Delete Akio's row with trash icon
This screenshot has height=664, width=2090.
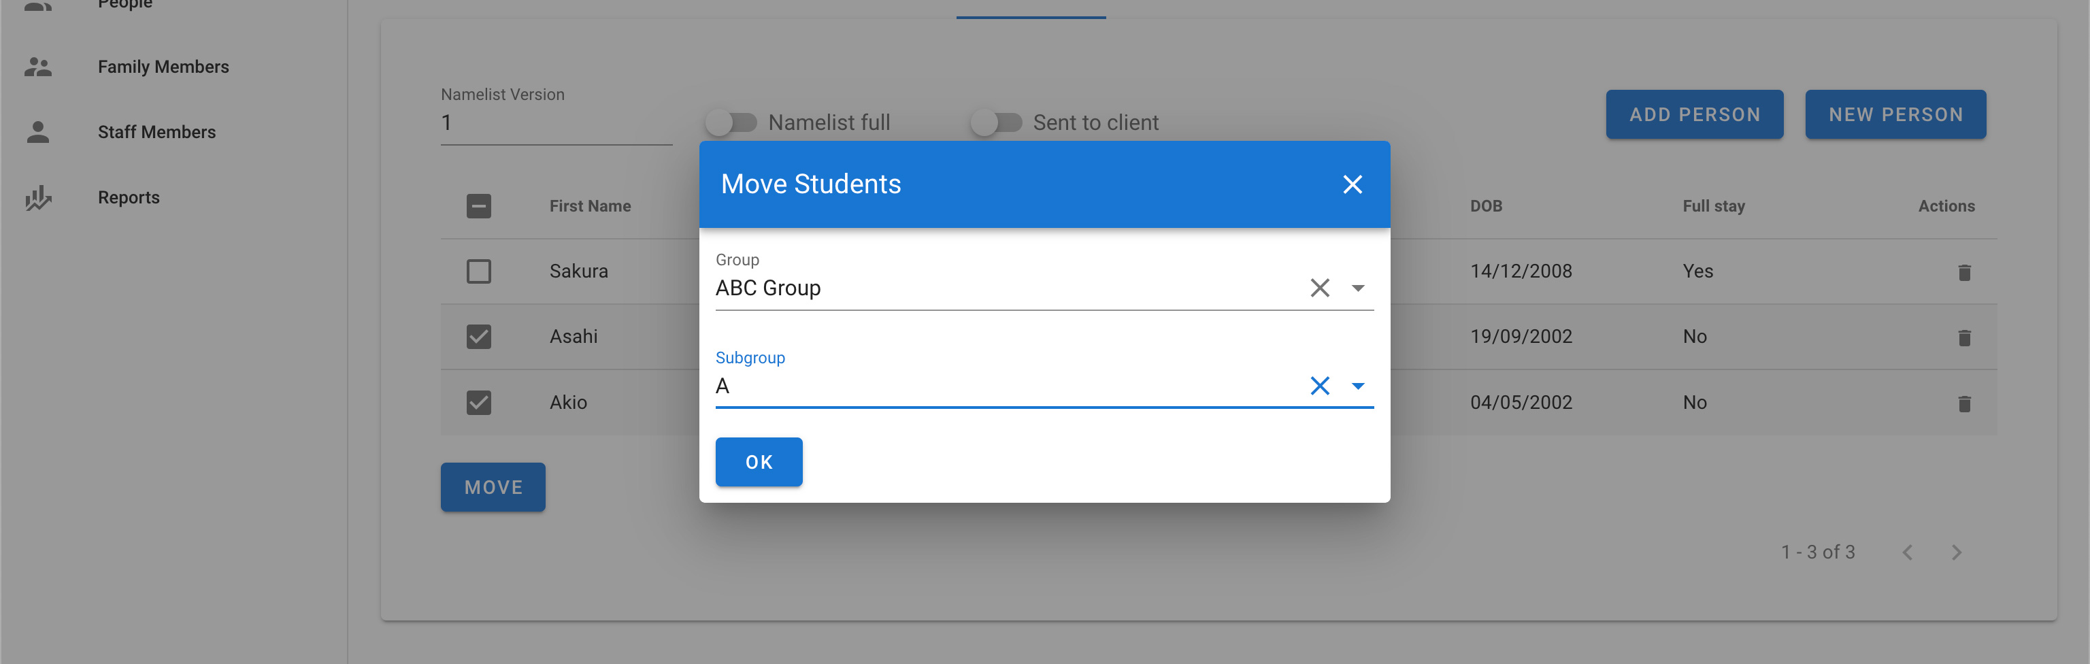[1963, 403]
